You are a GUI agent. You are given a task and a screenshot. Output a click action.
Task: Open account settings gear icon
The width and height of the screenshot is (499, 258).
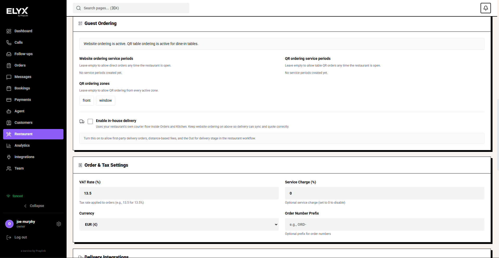[x=59, y=224]
